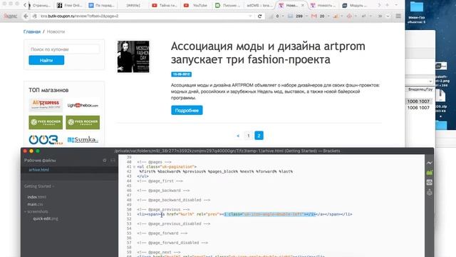The width and height of the screenshot is (456, 257).
Task: Click the '%first% %backward%' code line 42
Action: click(x=216, y=171)
